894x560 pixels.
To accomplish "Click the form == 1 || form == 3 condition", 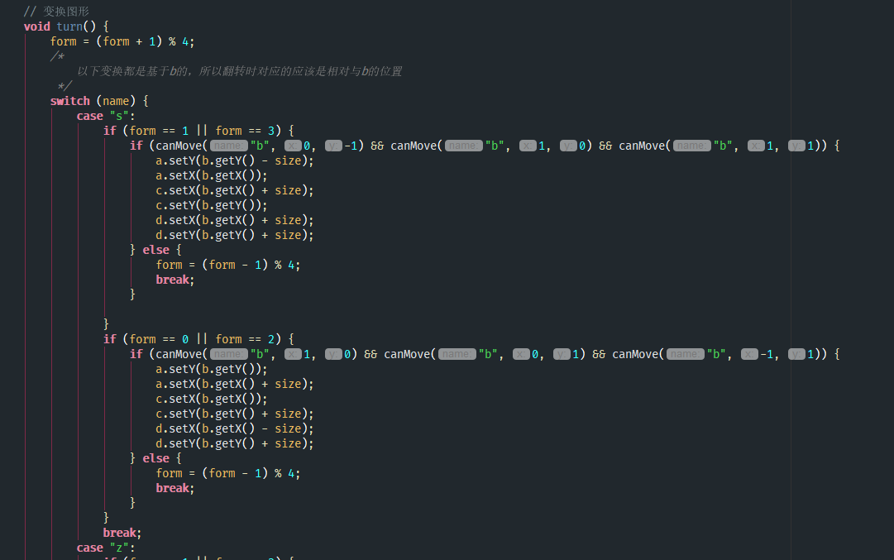I will [x=202, y=131].
